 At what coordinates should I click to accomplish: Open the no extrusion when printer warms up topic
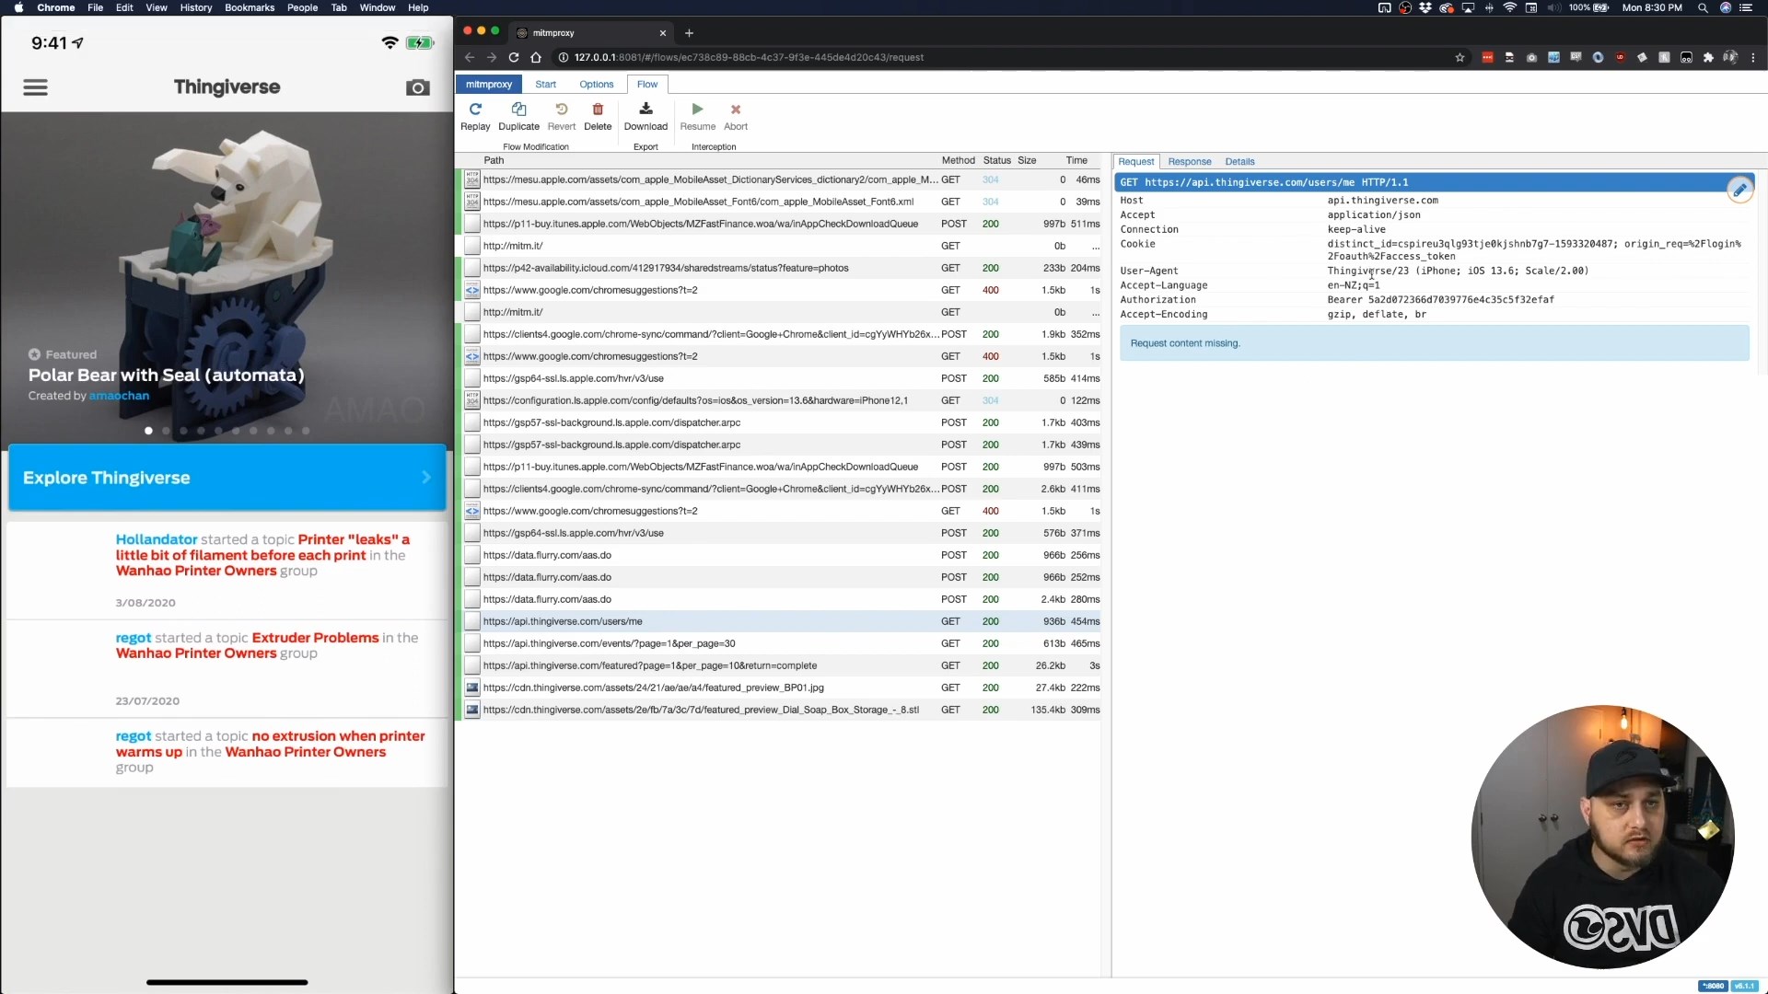coord(271,744)
